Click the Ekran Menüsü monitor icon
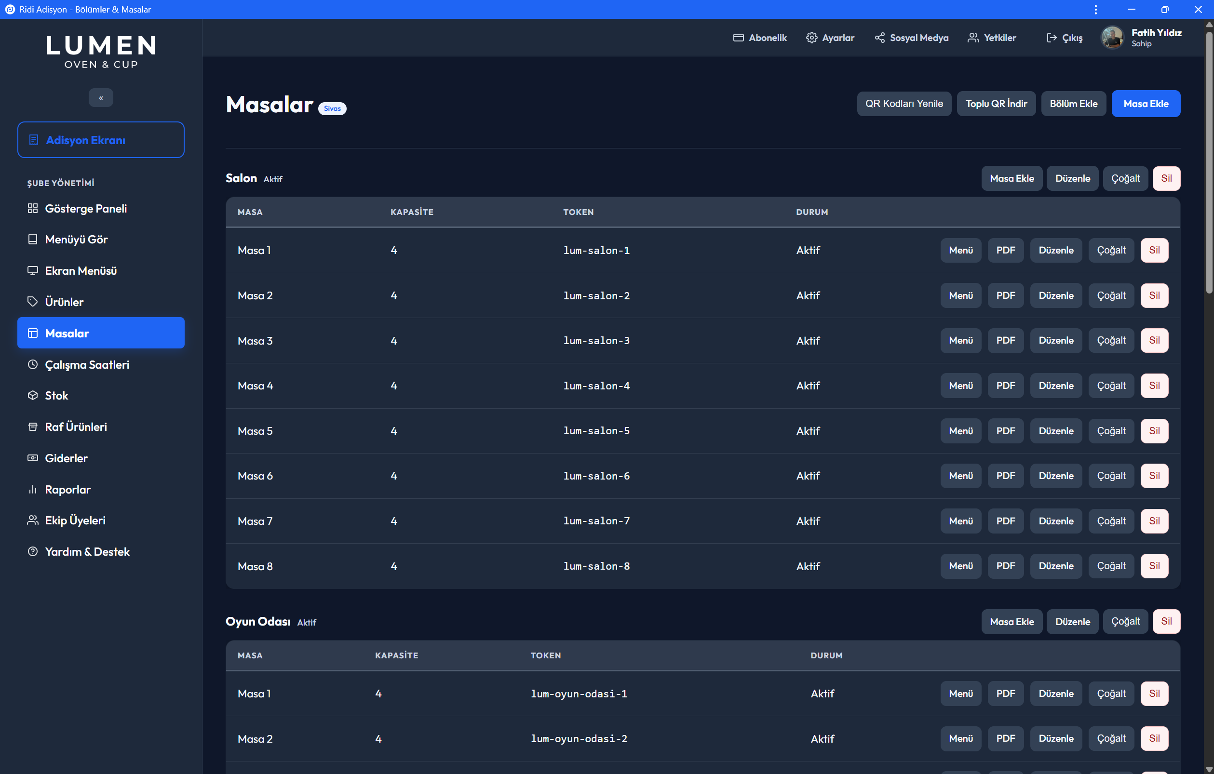 click(33, 270)
